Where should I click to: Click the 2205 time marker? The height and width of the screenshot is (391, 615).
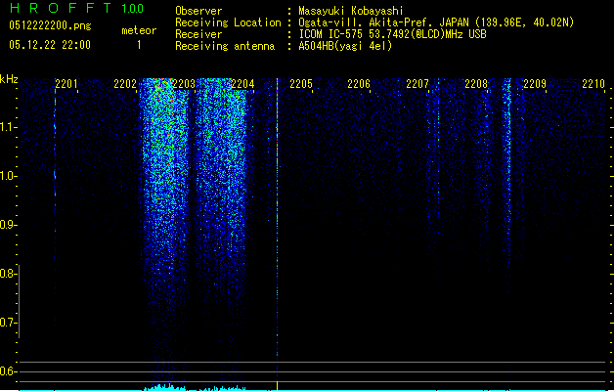click(301, 83)
